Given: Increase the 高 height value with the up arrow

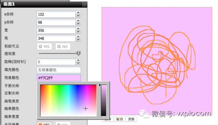Looking at the screenshot, I should click(x=78, y=37).
